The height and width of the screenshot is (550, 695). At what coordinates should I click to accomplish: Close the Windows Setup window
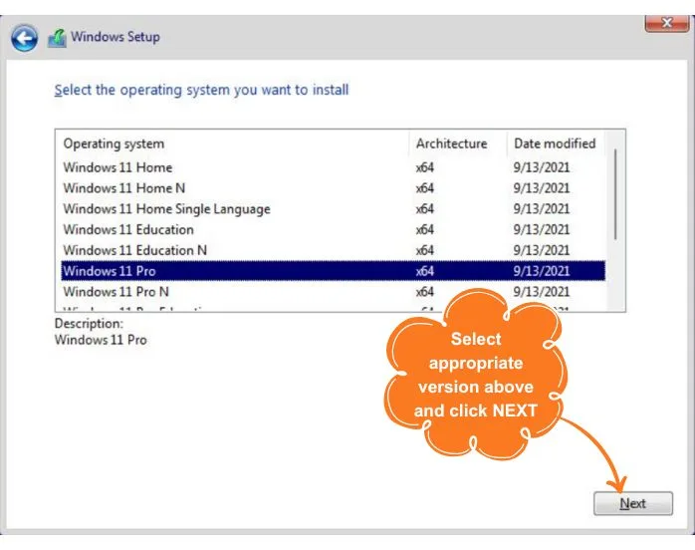tap(667, 23)
